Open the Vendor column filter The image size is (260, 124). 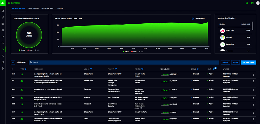click(91, 69)
